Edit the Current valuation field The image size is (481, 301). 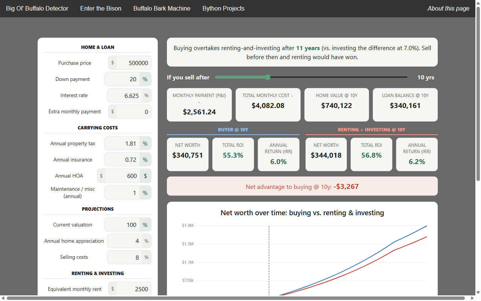click(122, 225)
